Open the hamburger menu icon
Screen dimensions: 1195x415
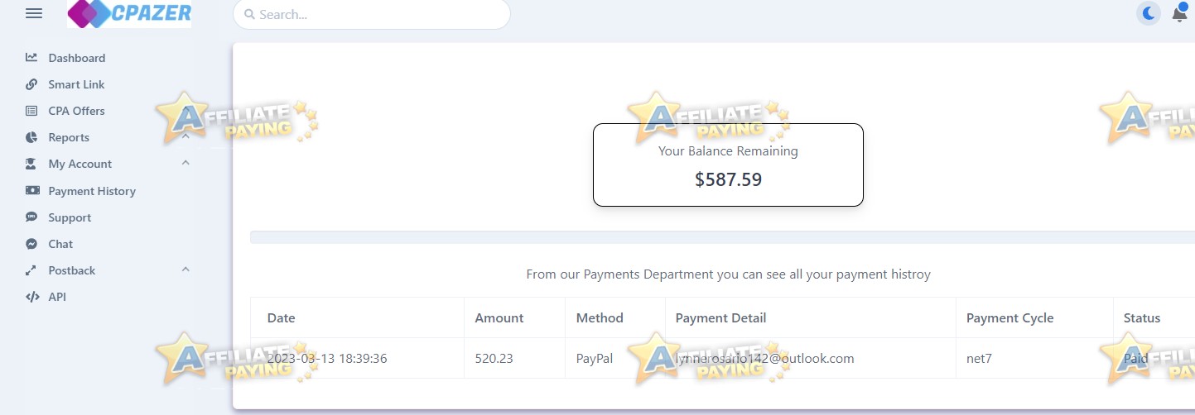point(34,13)
